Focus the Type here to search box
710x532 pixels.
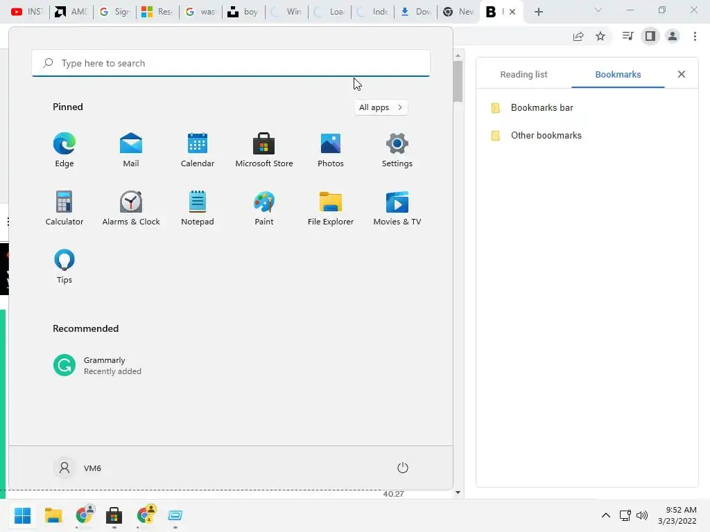231,63
